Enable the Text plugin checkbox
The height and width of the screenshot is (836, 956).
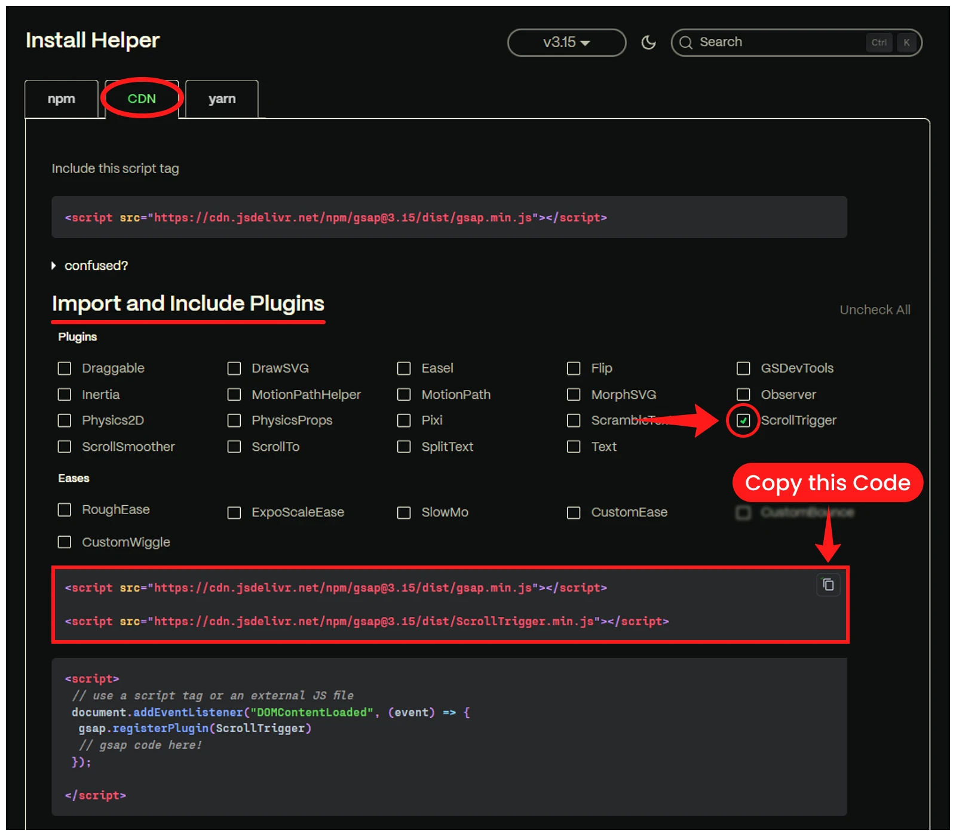574,447
